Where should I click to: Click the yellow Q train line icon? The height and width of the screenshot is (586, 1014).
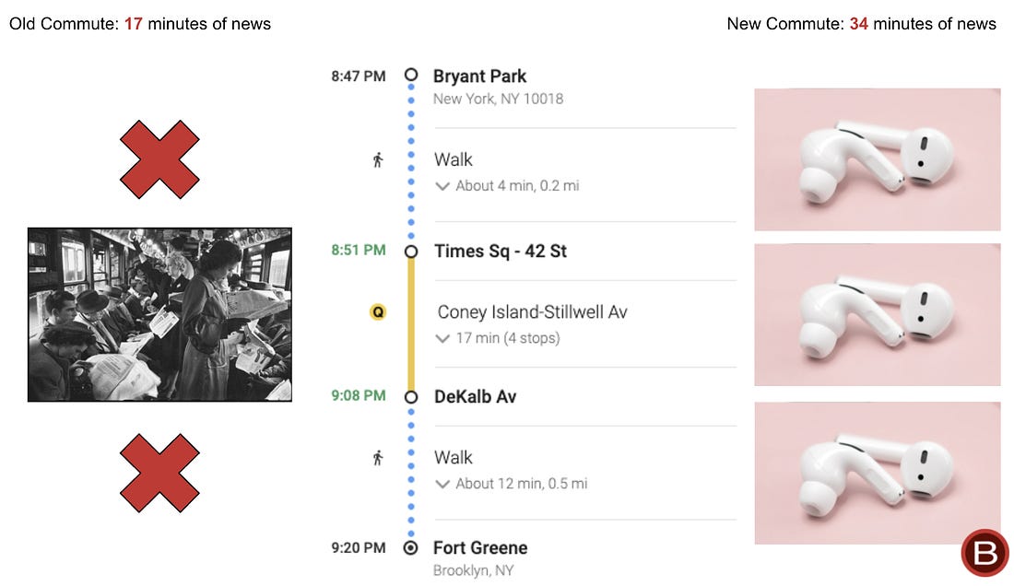[378, 312]
